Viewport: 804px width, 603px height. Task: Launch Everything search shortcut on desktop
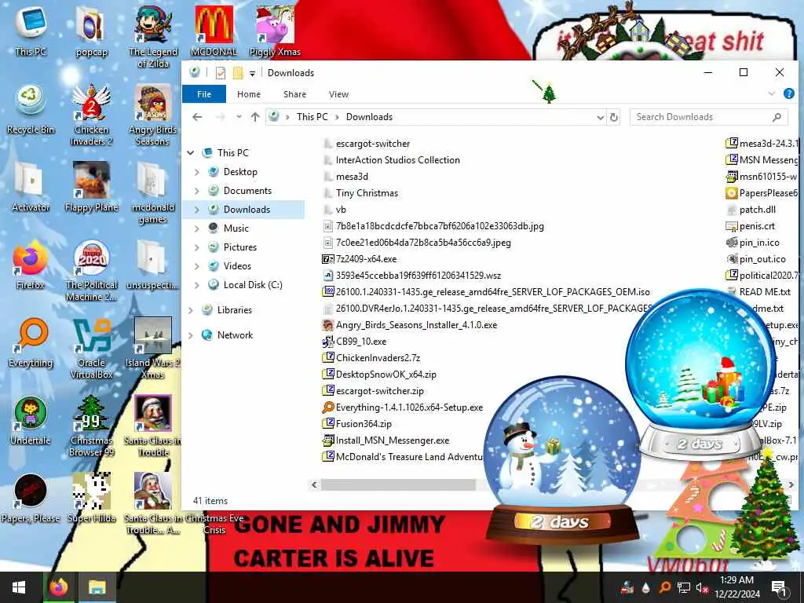click(x=31, y=342)
